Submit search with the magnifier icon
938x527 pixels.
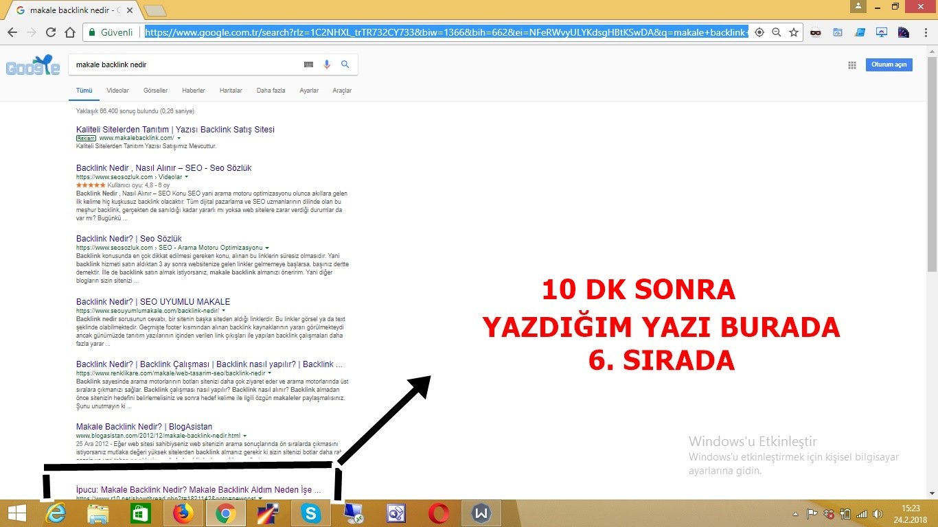(x=345, y=65)
